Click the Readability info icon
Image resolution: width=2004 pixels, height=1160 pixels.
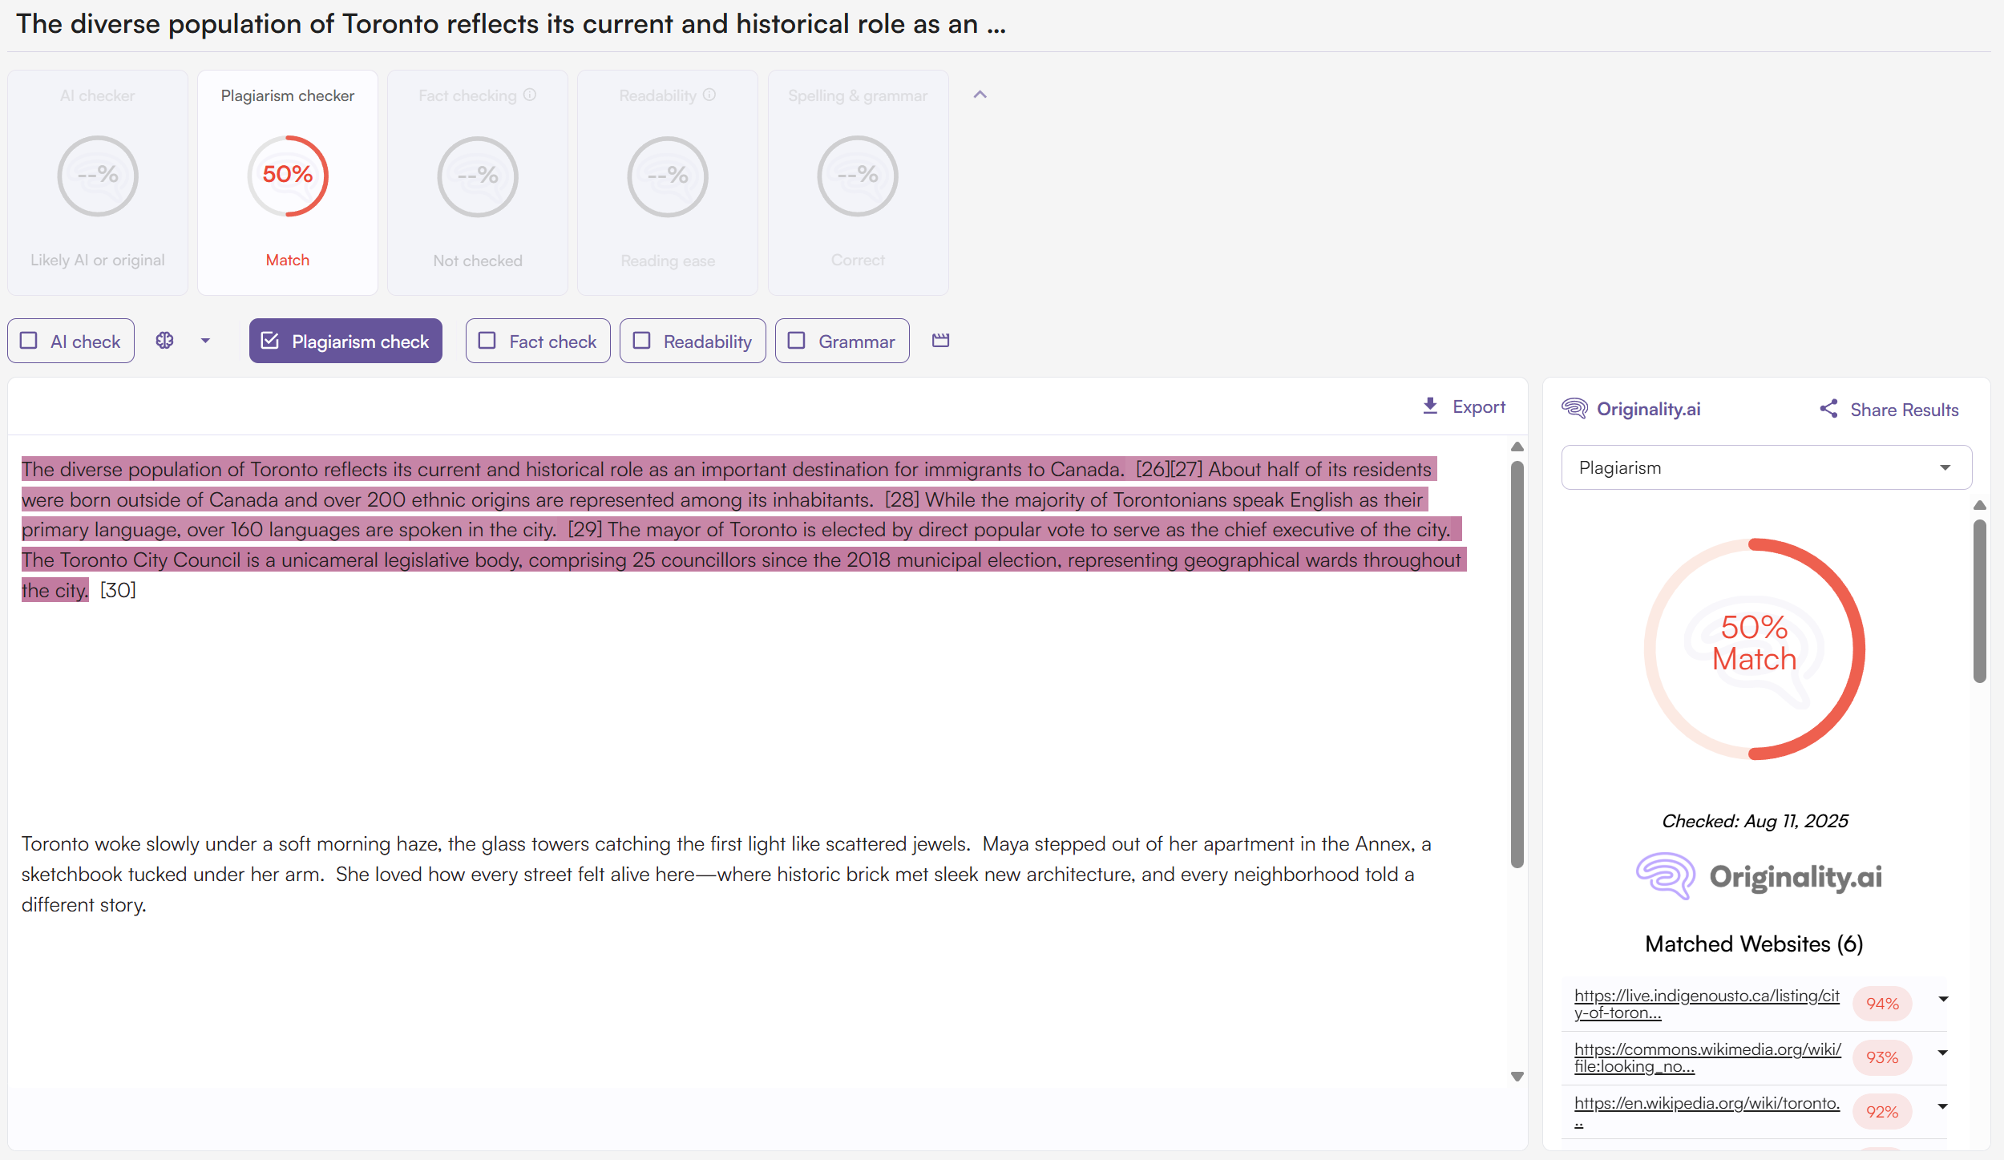click(x=709, y=95)
